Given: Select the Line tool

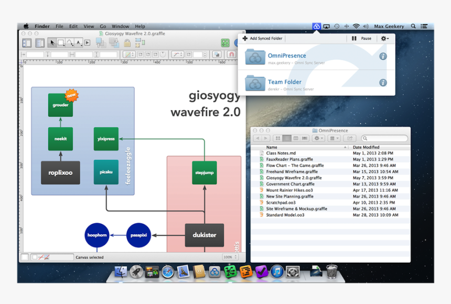Looking at the screenshot, I should click(70, 43).
